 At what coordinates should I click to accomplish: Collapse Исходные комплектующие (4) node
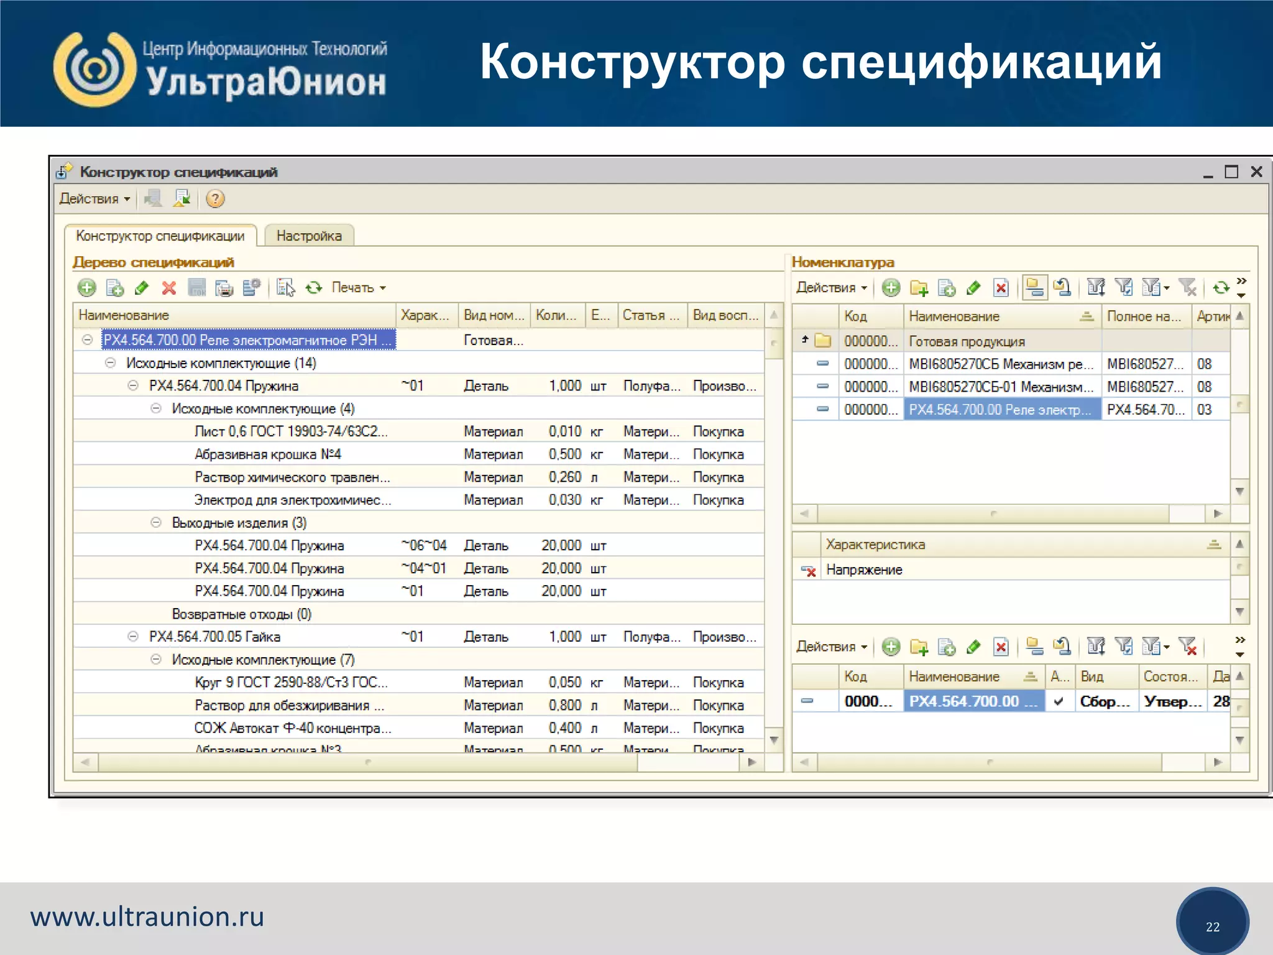pyautogui.click(x=156, y=408)
